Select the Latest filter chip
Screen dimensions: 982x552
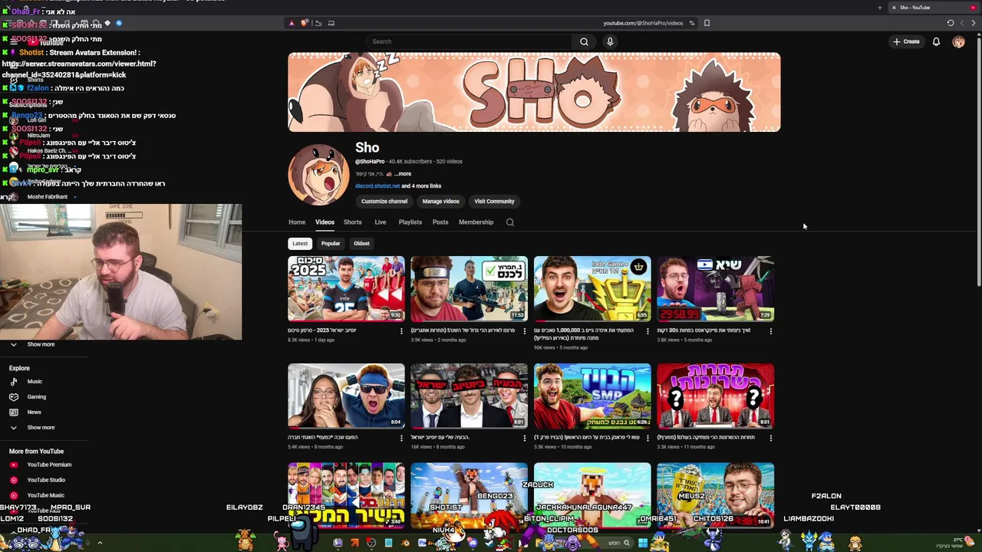coord(300,243)
